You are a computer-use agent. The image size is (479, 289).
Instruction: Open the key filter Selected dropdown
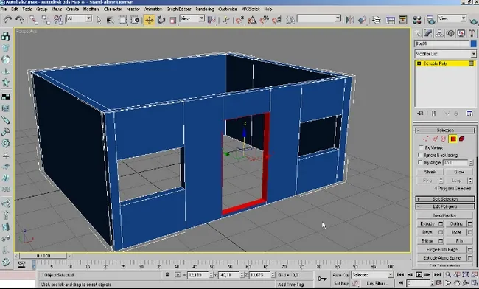(x=372, y=275)
